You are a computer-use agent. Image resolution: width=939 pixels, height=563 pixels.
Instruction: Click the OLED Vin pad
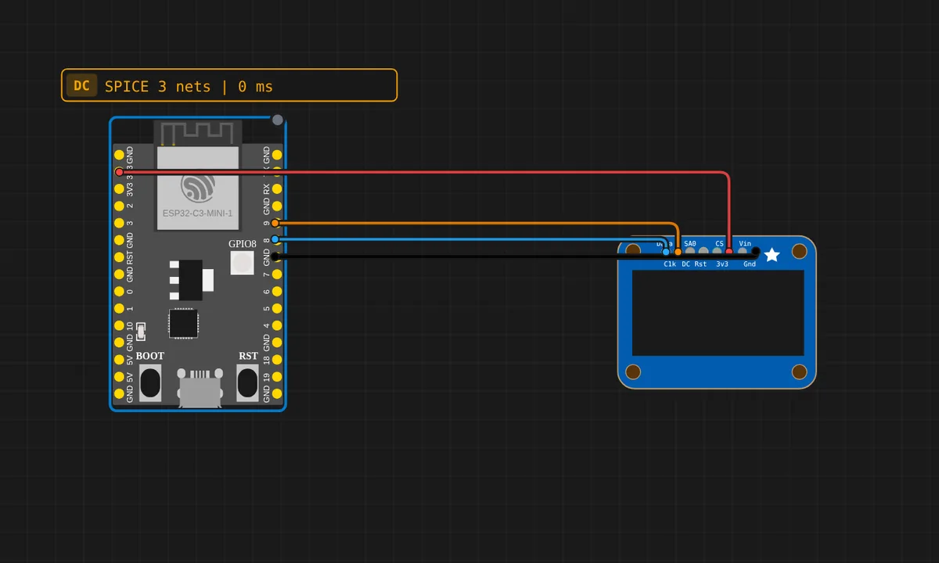point(743,251)
